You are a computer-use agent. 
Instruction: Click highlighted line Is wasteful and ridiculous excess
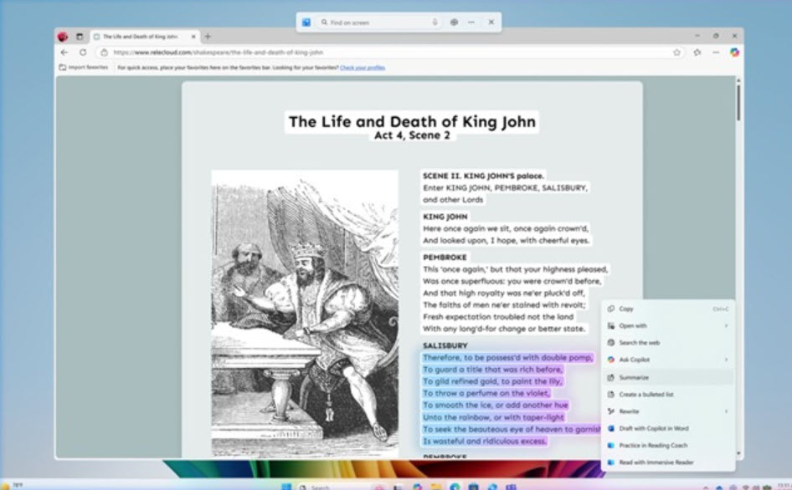485,441
